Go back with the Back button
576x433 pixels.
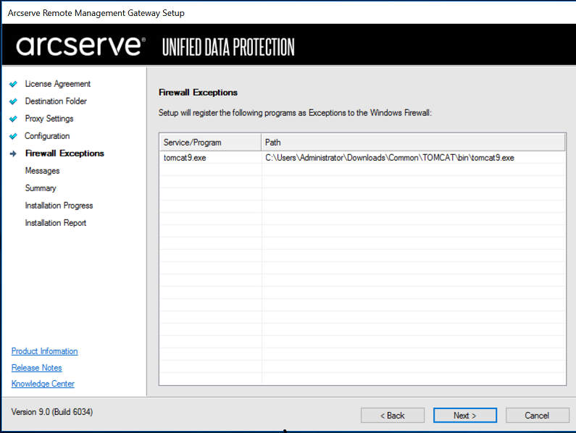(x=392, y=416)
